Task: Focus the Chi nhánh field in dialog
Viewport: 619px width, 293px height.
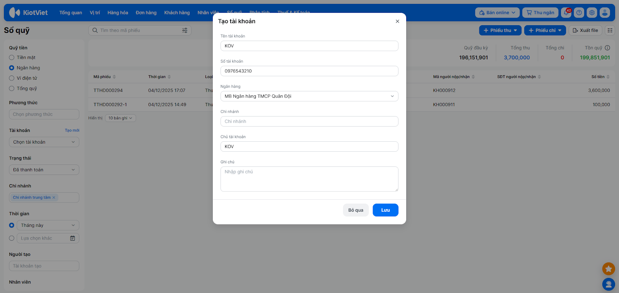Action: pyautogui.click(x=309, y=122)
